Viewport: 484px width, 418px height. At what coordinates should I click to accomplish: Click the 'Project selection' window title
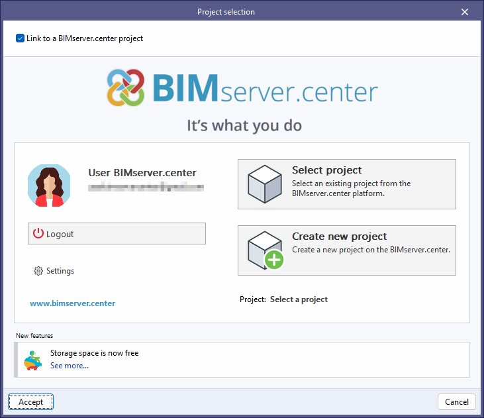tap(226, 12)
